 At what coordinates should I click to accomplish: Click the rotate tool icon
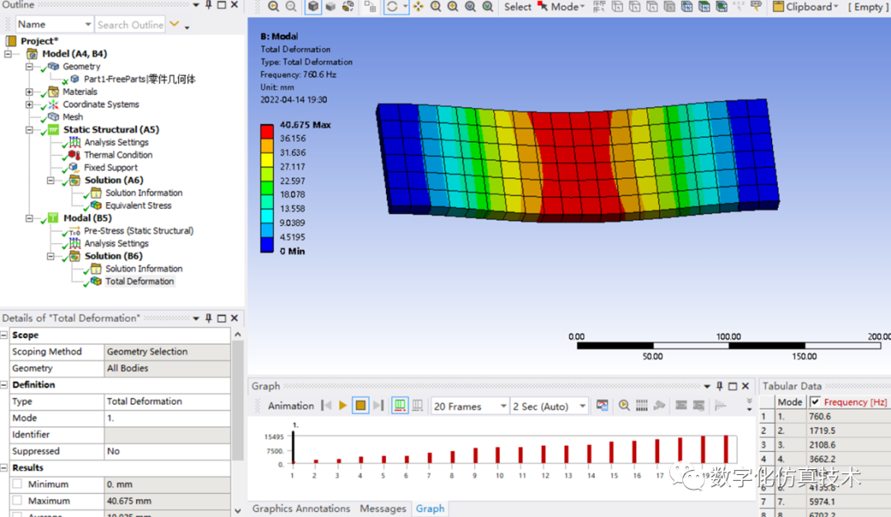[x=392, y=7]
